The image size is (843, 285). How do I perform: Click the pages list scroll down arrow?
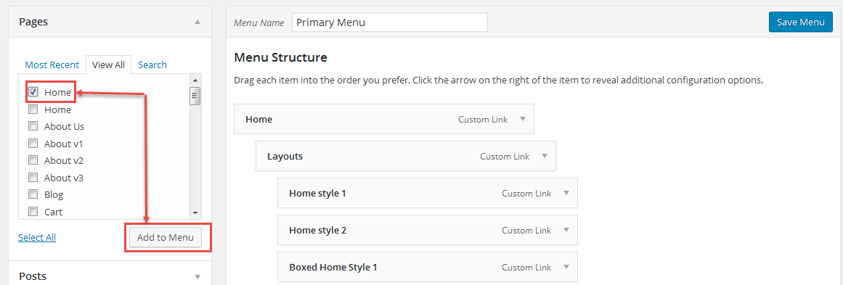tap(195, 212)
